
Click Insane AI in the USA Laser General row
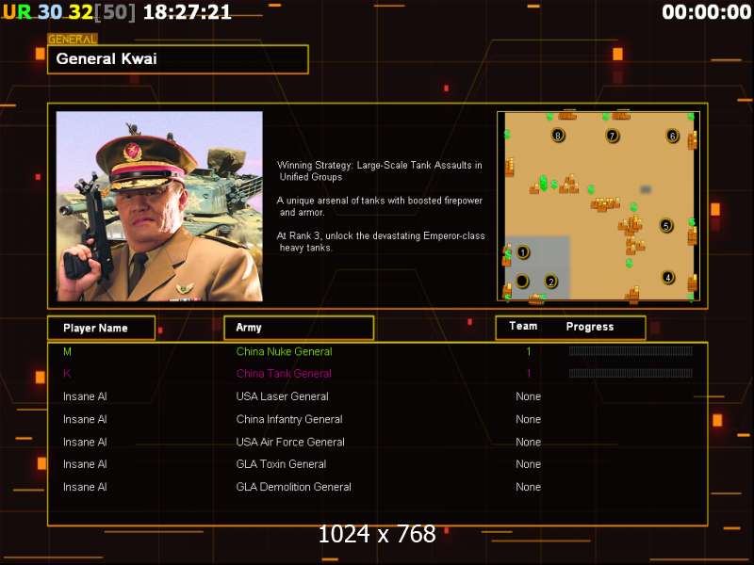tap(85, 396)
